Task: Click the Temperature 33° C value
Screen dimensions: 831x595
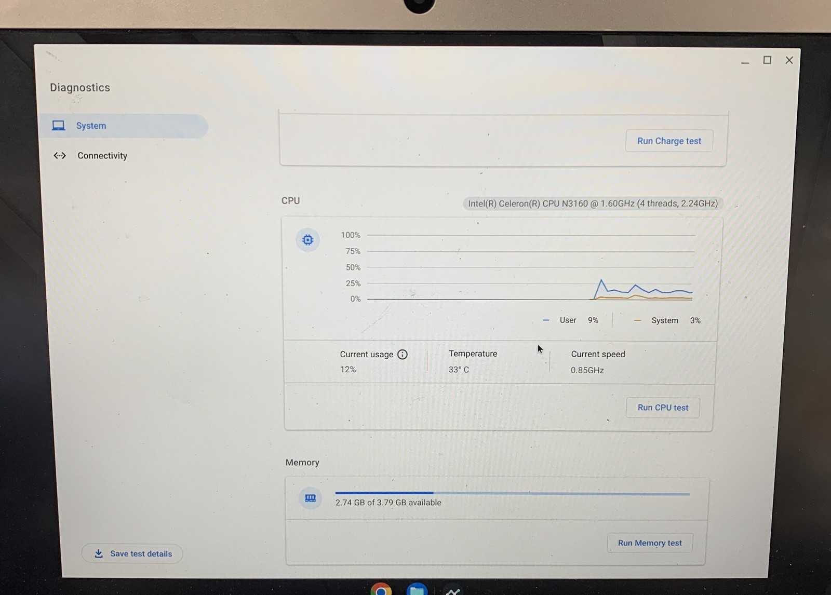Action: tap(459, 370)
